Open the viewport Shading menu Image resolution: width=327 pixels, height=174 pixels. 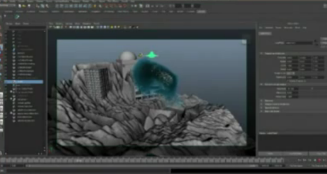[59, 24]
